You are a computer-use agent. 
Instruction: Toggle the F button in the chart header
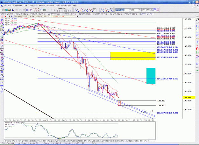click(x=10, y=17)
